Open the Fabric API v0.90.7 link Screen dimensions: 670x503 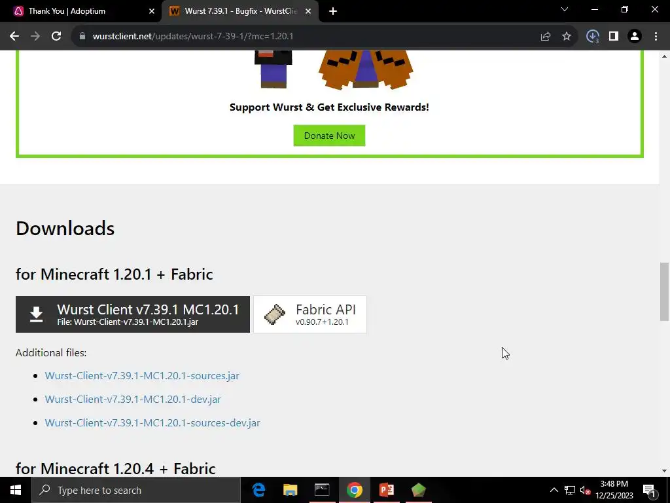tap(309, 314)
